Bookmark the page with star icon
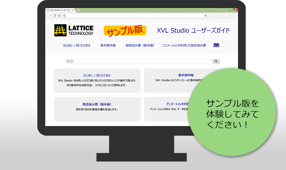This screenshot has width=286, height=170. click(205, 15)
